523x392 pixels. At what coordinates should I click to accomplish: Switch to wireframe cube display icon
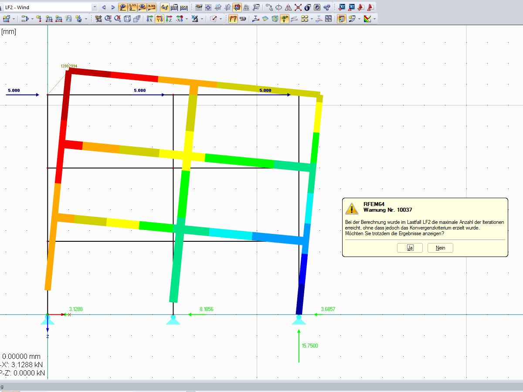(x=127, y=19)
